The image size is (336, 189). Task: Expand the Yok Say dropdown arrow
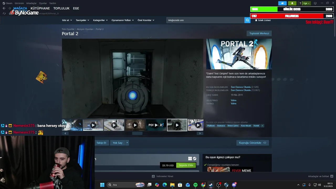coord(127,143)
